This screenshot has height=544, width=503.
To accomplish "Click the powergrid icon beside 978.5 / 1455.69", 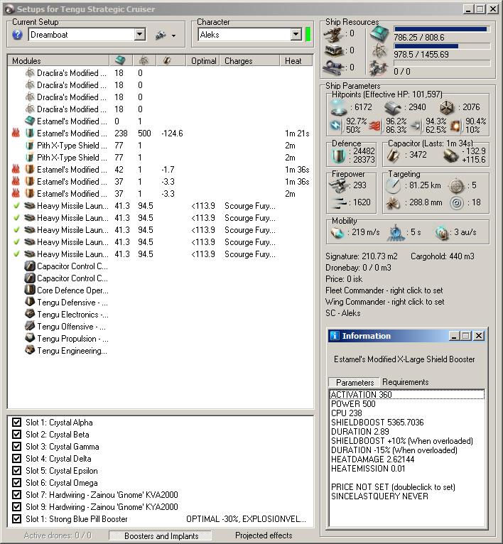I will 380,51.
